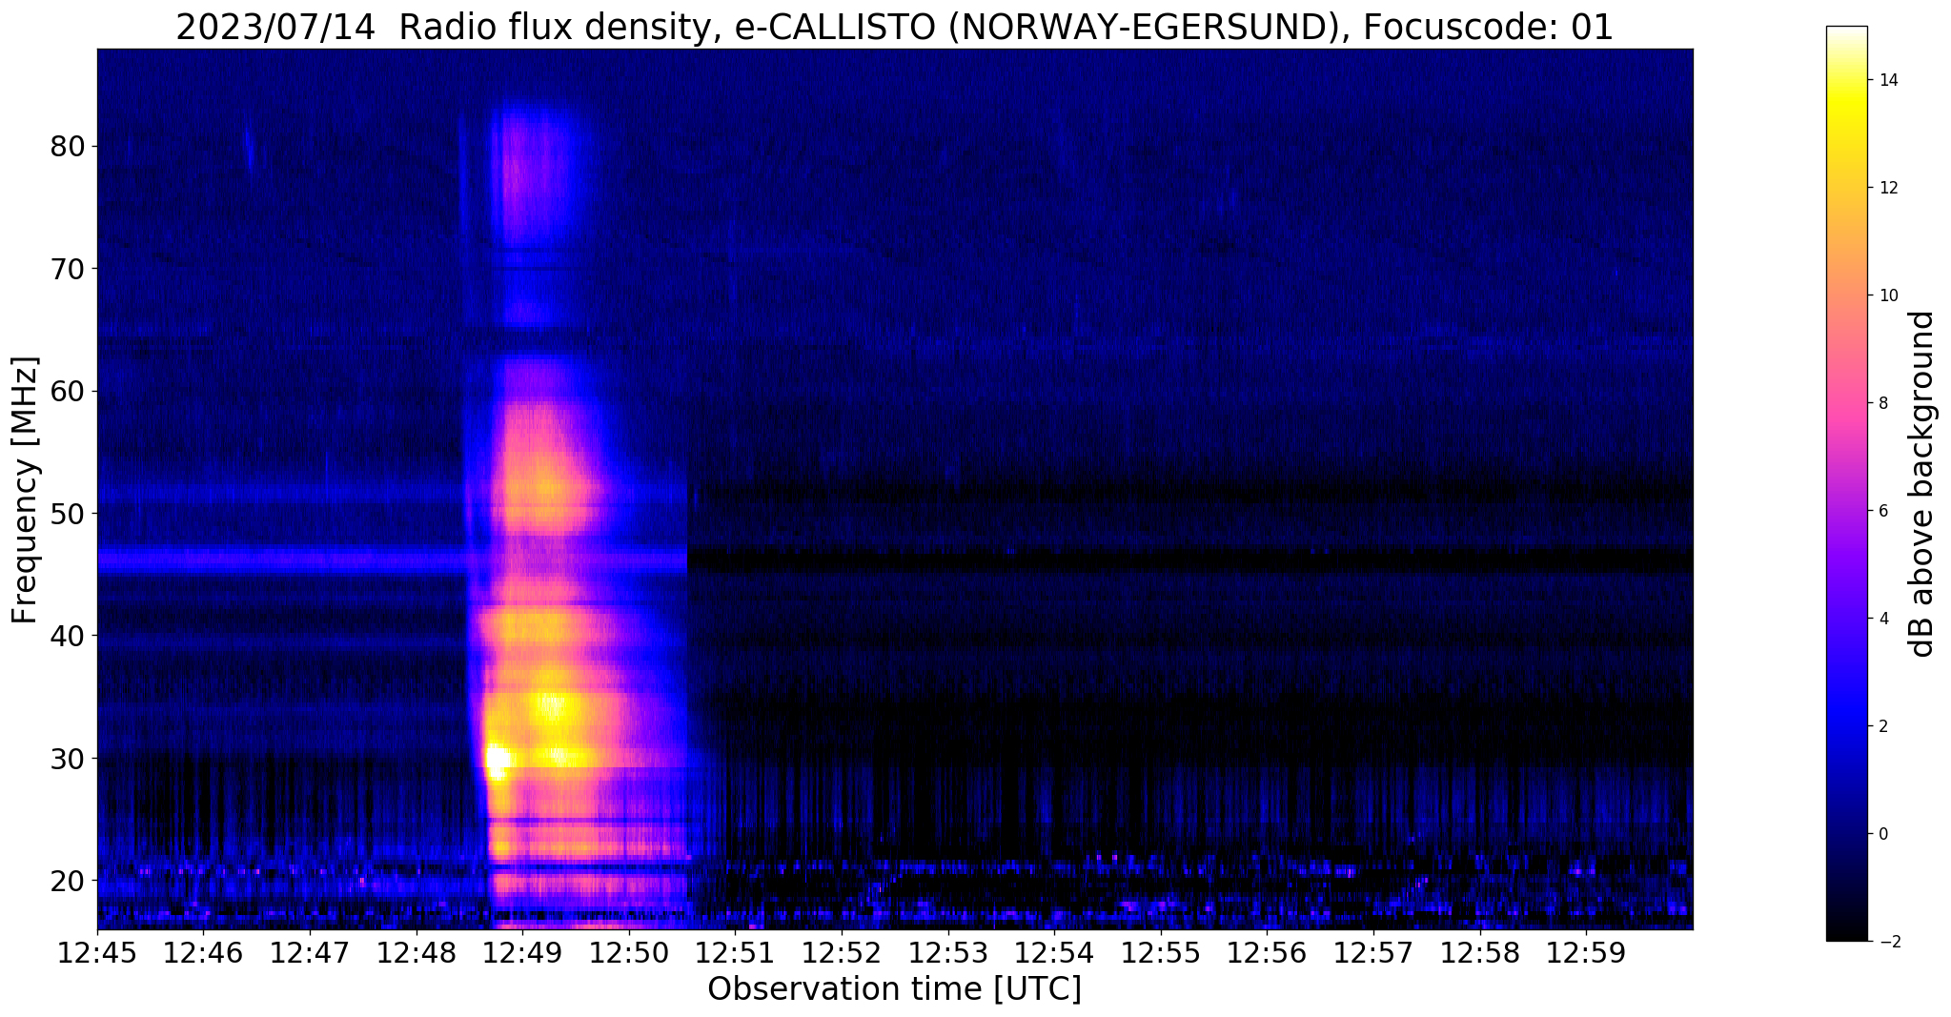1951x1017 pixels.
Task: Click the colorbar tick label 10
Action: click(x=1887, y=295)
